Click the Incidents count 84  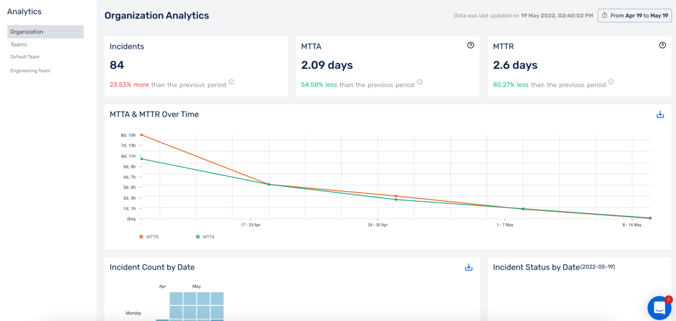click(117, 66)
